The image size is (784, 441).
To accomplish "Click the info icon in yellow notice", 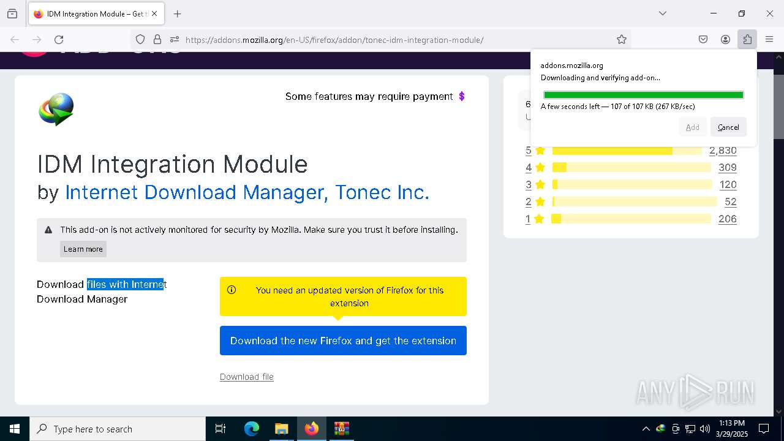I will click(232, 290).
